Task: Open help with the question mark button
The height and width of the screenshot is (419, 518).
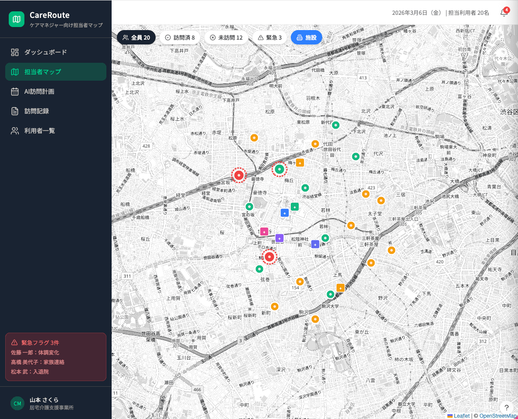Action: (x=506, y=408)
